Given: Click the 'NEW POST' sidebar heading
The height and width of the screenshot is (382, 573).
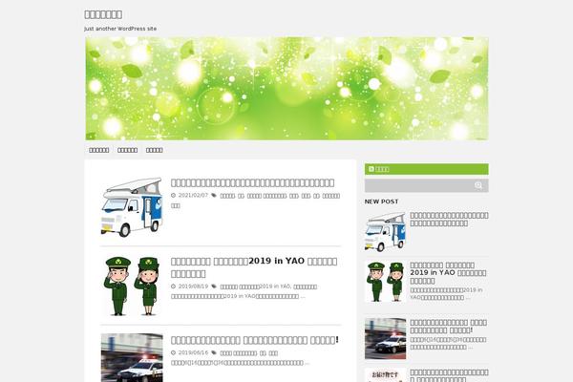Looking at the screenshot, I should pyautogui.click(x=381, y=202).
